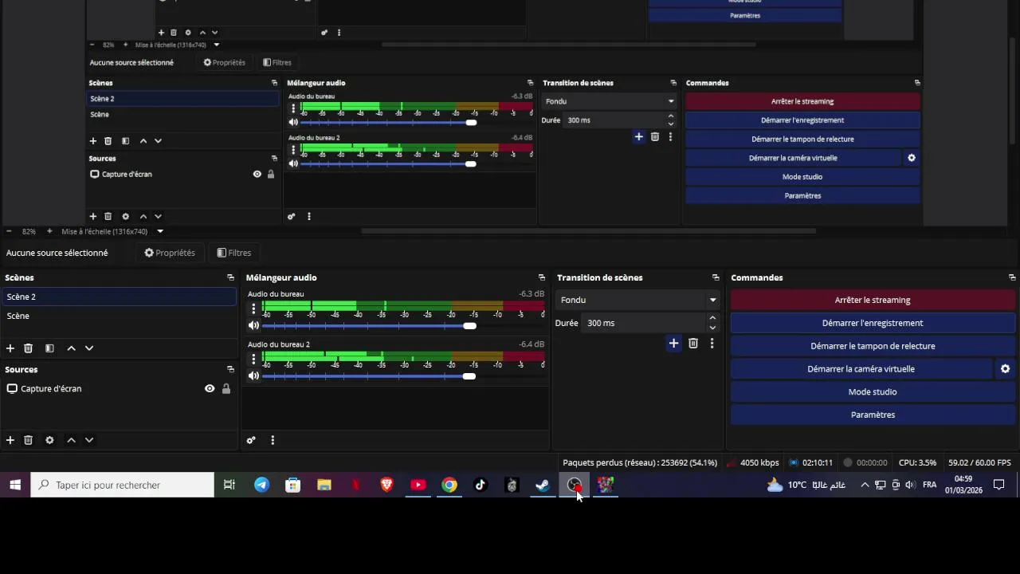Open Google Chrome from the taskbar
This screenshot has height=574, width=1020.
[449, 485]
